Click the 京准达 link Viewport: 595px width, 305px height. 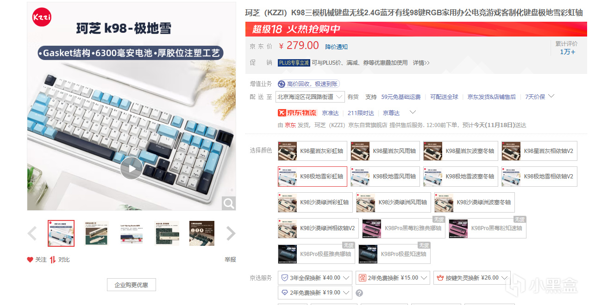[x=331, y=113]
